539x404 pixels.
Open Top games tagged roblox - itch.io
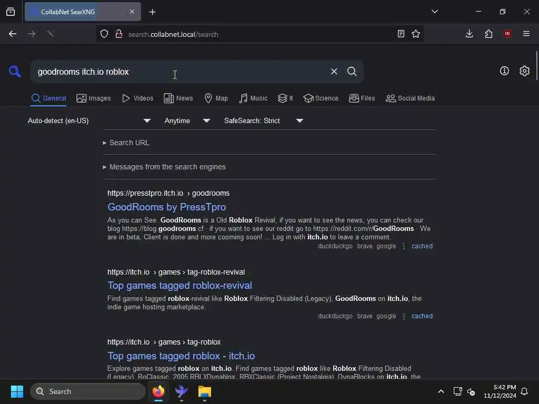(x=181, y=356)
